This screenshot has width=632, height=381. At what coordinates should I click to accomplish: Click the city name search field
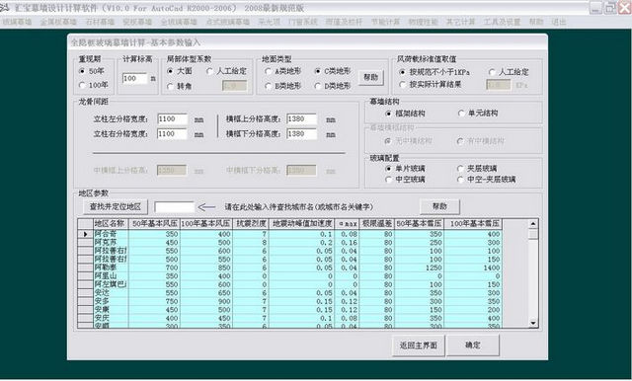(x=174, y=207)
